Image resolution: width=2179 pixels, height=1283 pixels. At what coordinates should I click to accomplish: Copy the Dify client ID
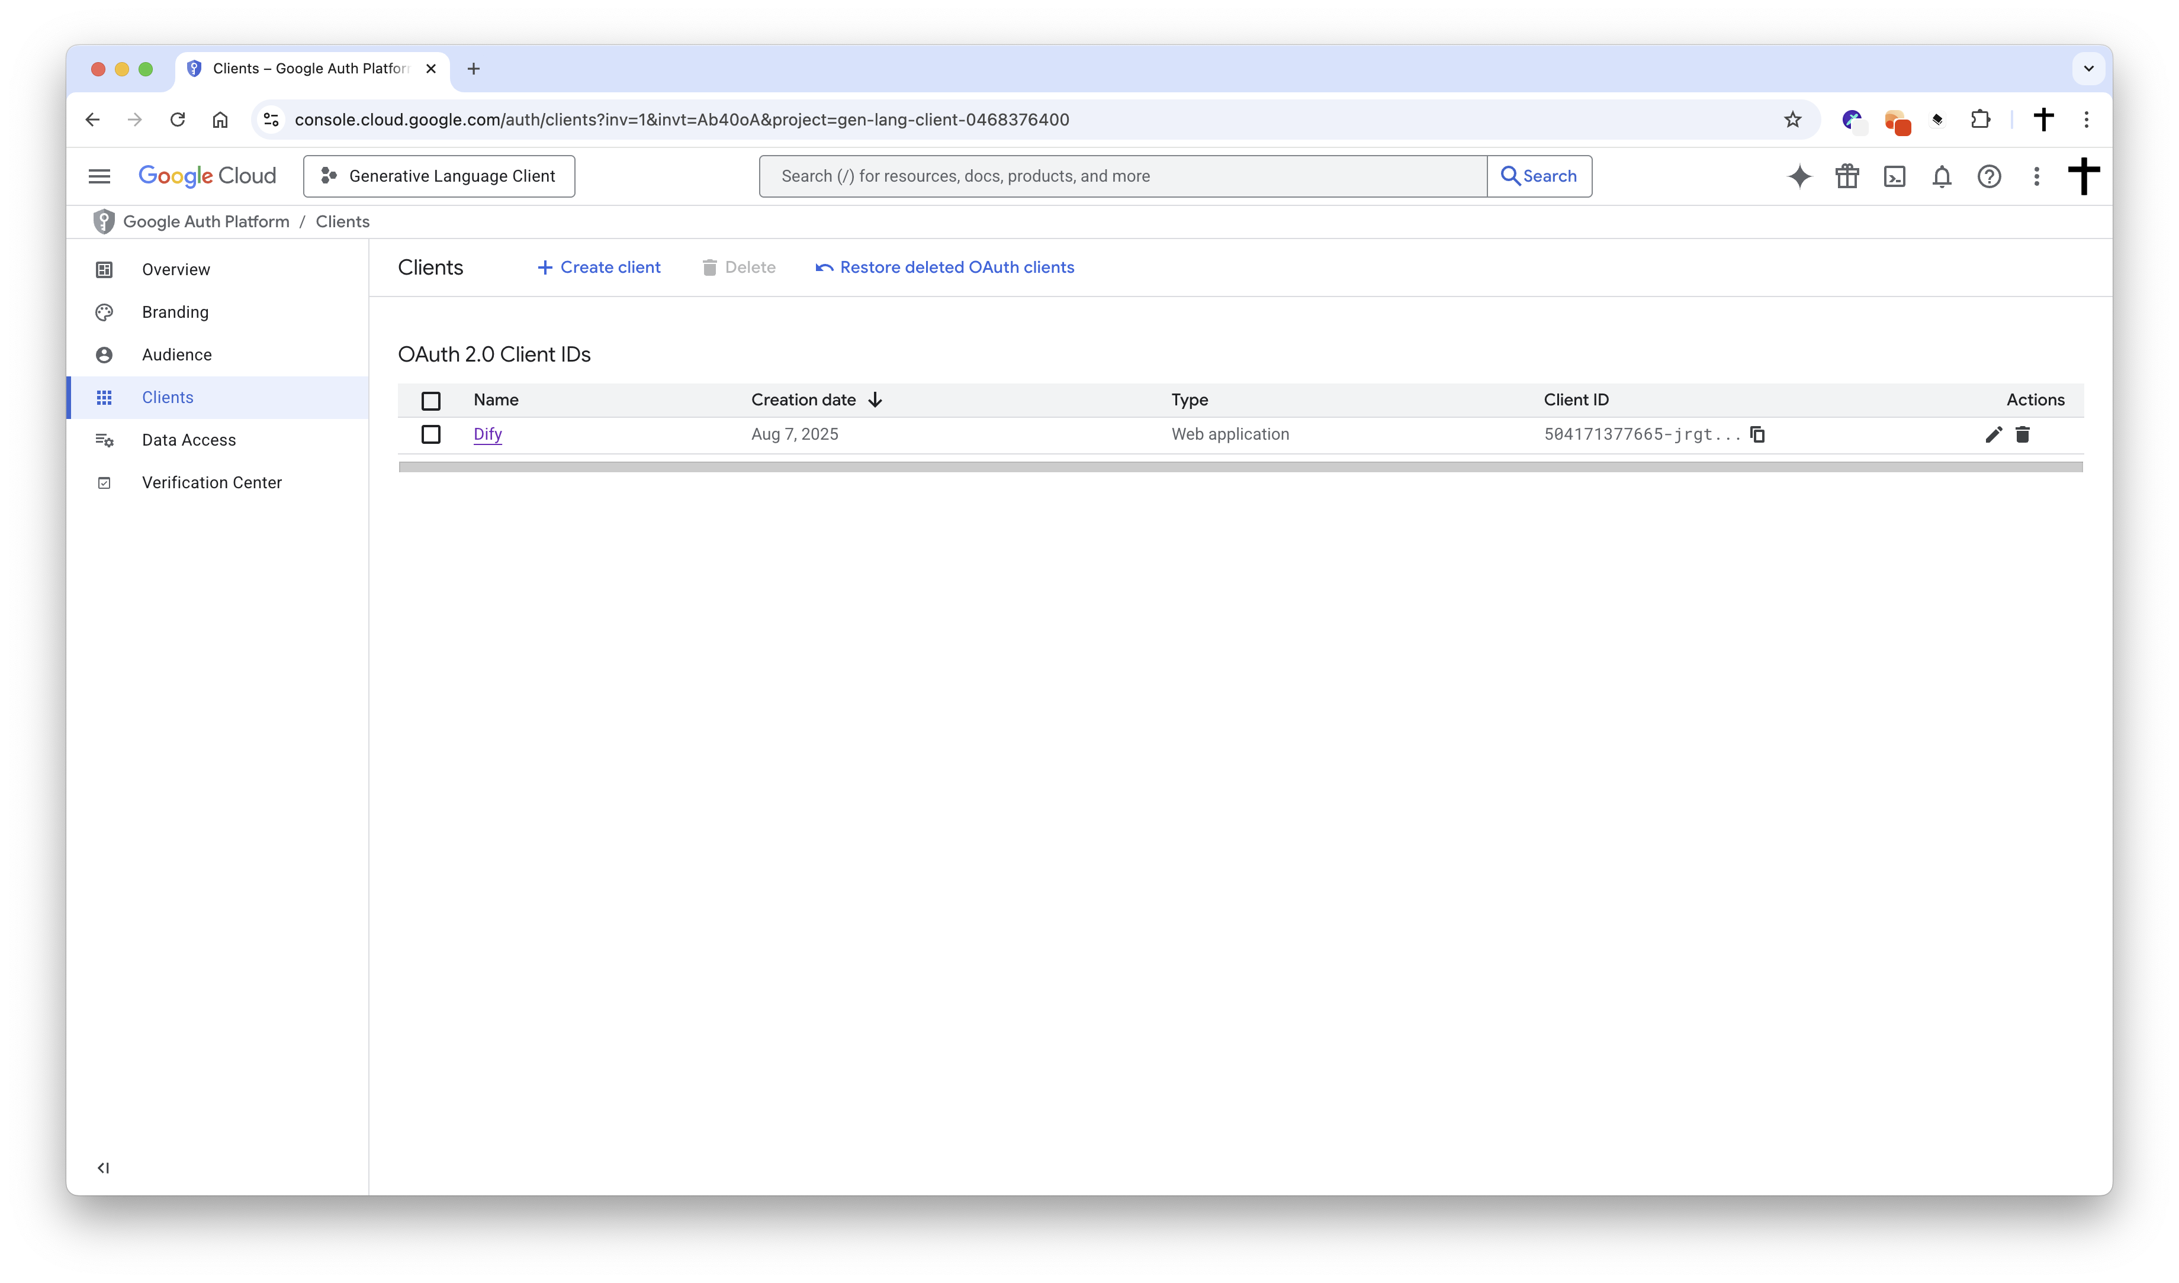click(x=1757, y=434)
